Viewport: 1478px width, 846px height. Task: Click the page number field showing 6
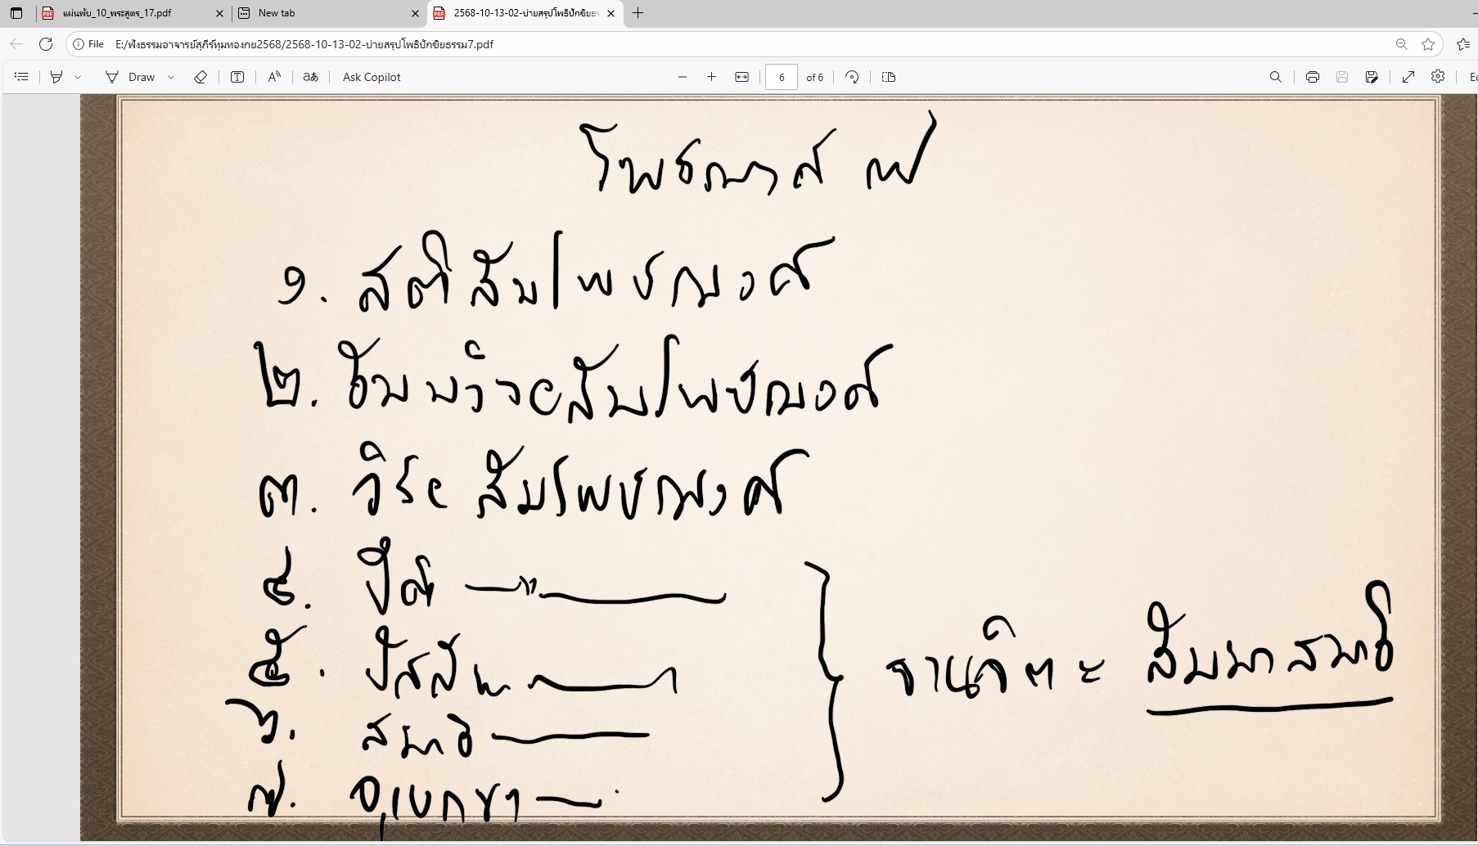point(782,77)
